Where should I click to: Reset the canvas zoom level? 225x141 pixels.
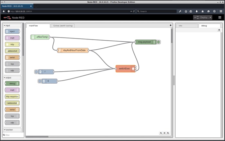point(165,133)
